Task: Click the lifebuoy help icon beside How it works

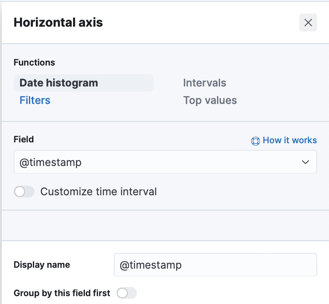Action: 255,141
